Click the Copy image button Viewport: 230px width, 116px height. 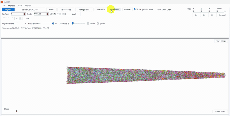point(221,41)
